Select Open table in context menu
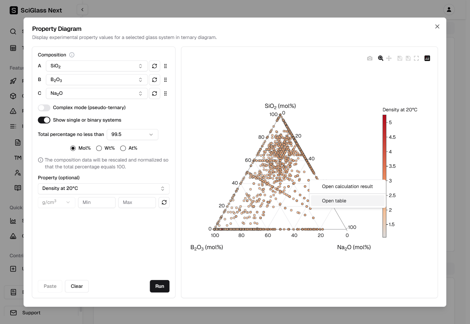Image resolution: width=470 pixels, height=324 pixels. (334, 201)
